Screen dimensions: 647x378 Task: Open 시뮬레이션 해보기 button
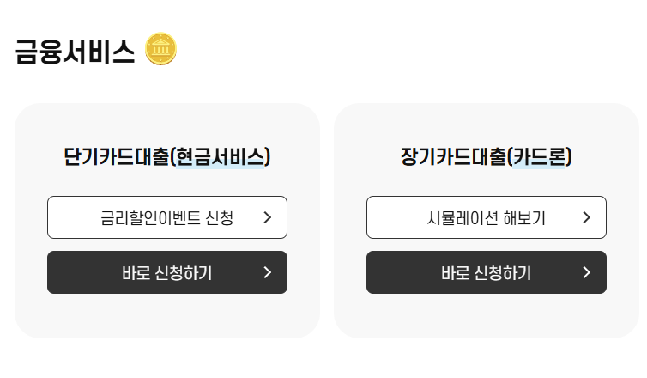click(487, 217)
